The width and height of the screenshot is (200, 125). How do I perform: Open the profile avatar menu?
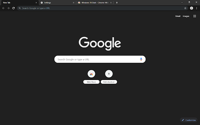pyautogui.click(x=192, y=8)
